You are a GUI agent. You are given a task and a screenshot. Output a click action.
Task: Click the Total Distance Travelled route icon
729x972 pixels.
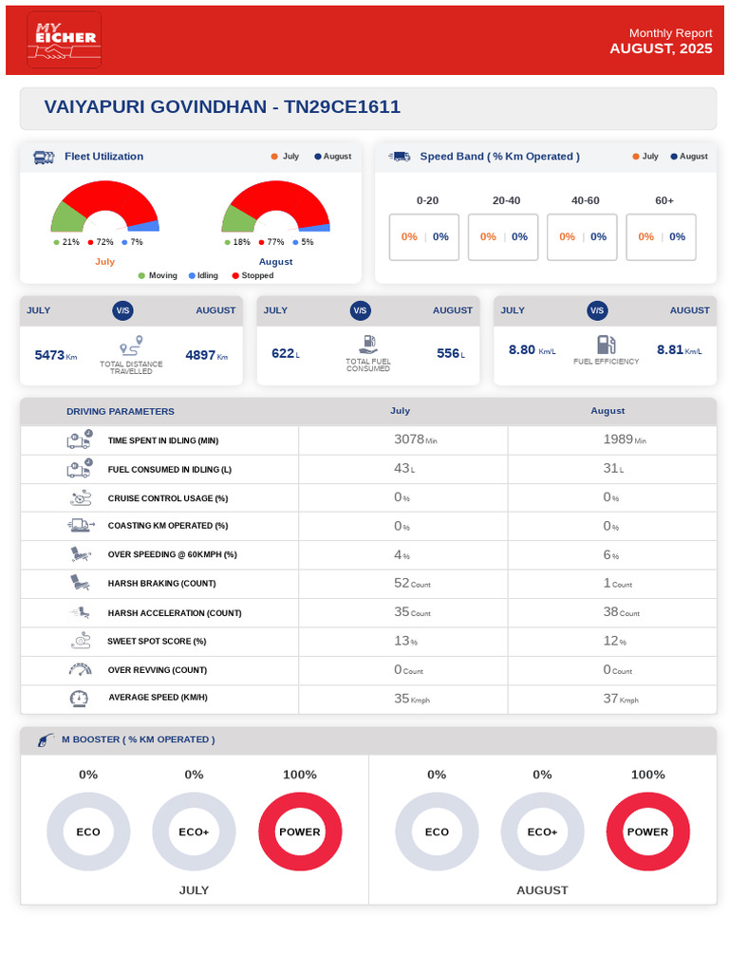tap(131, 346)
